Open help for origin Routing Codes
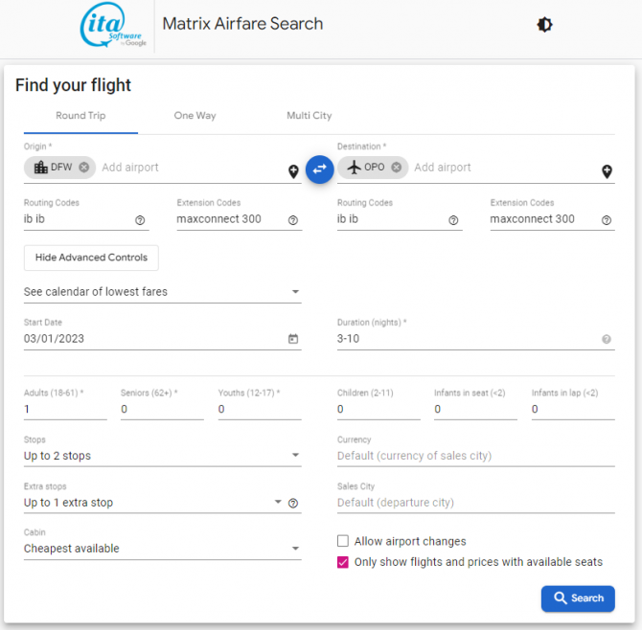This screenshot has height=630, width=642. pyautogui.click(x=140, y=220)
